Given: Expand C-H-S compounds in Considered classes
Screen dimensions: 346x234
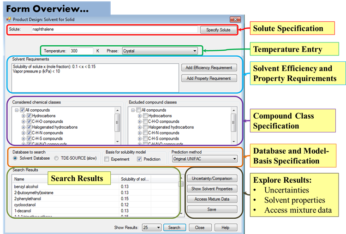Looking at the screenshot, I should click(23, 138).
